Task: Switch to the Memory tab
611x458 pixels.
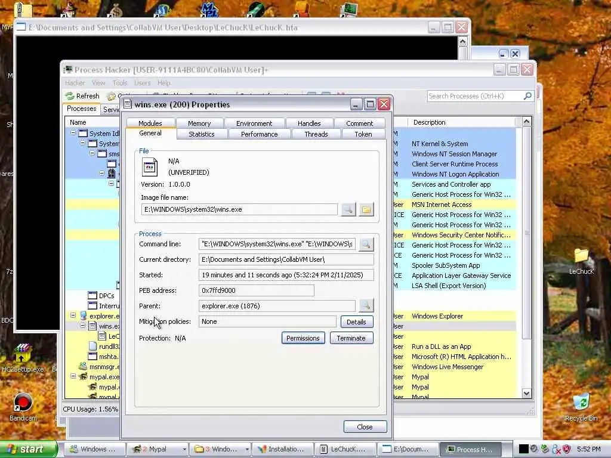Action: tap(199, 123)
